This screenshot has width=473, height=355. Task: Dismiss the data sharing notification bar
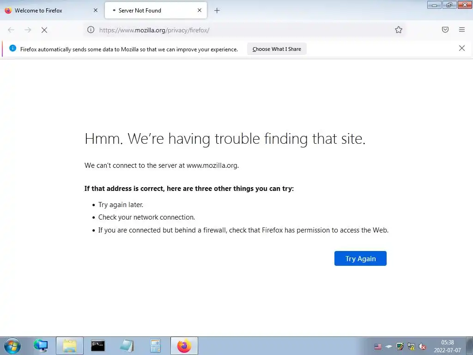pyautogui.click(x=462, y=48)
